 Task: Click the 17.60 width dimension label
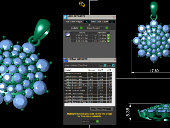[154, 71]
